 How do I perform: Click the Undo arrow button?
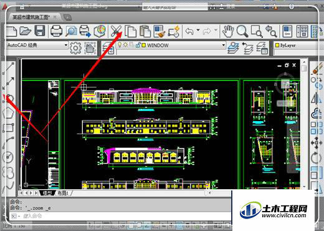pos(189,31)
